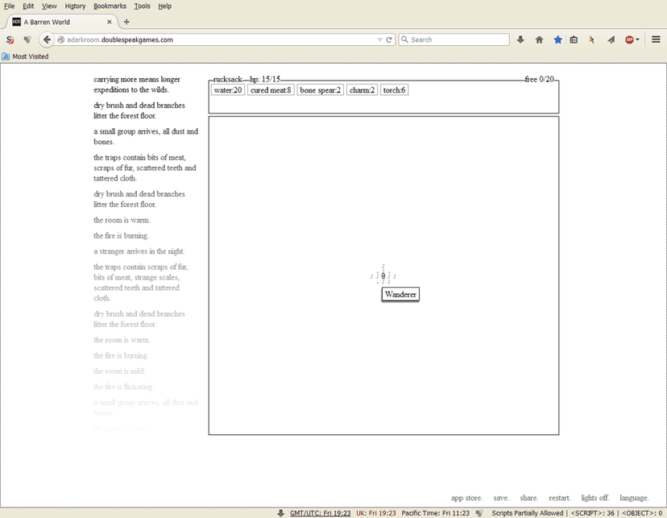The image size is (667, 518).
Task: Open the Help menu
Action: pos(164,6)
